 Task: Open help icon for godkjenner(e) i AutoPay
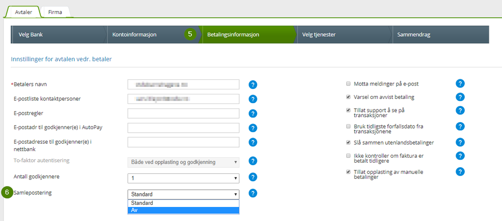[253, 128]
